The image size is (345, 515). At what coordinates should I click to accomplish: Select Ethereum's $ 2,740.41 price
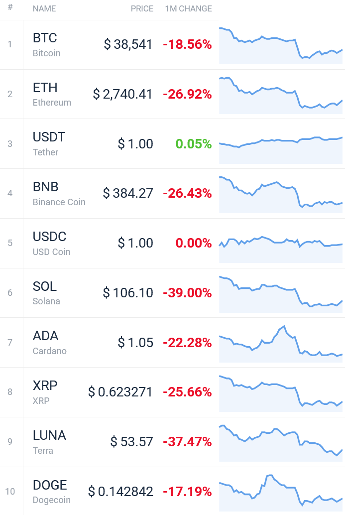[x=123, y=94]
